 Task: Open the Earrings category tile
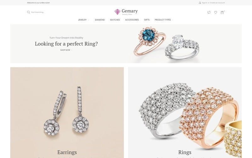pyautogui.click(x=67, y=112)
